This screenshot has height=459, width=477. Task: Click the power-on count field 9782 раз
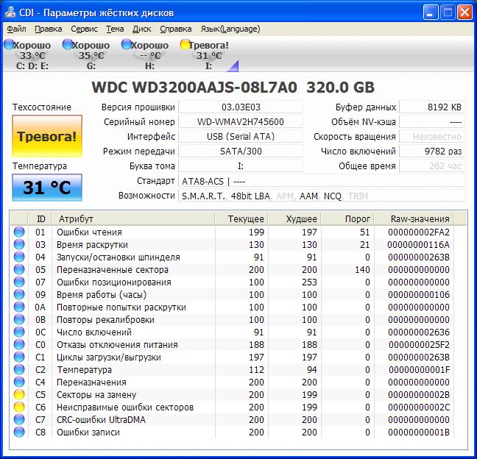click(x=432, y=151)
